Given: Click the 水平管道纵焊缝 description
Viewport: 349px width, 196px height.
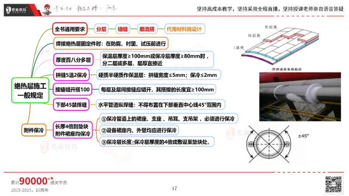Looking at the screenshot, I should click(x=160, y=105).
